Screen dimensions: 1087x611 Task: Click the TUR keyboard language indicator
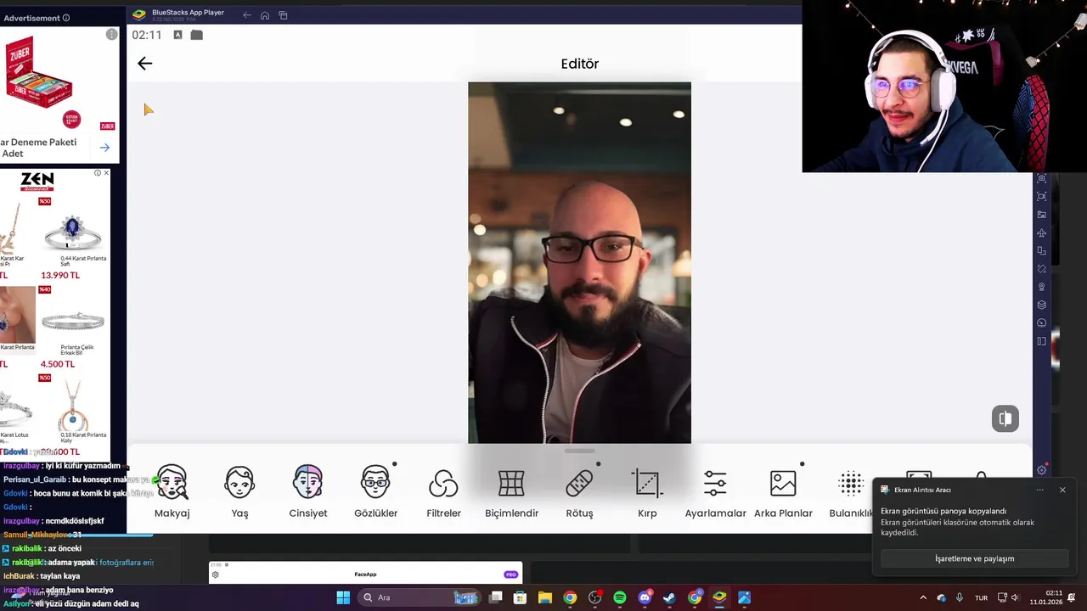tap(981, 597)
